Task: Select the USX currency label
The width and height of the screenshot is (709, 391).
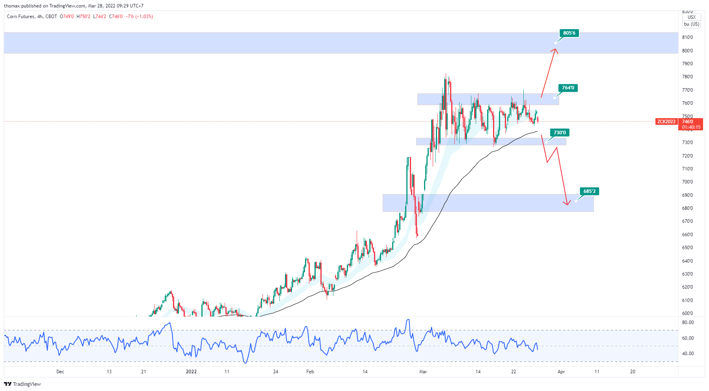Action: 692,17
